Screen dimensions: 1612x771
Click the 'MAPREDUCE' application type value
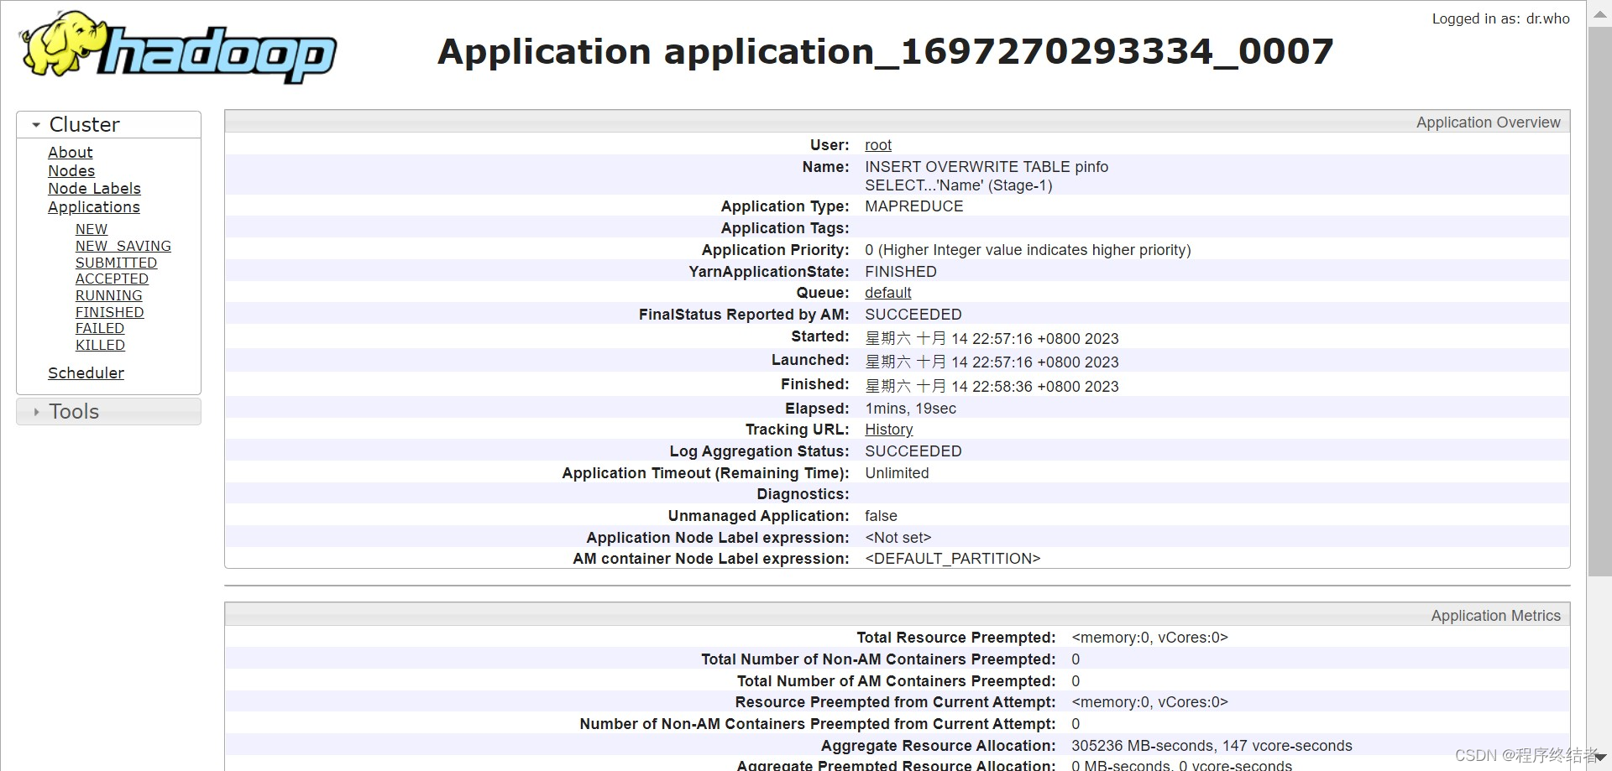tap(914, 206)
